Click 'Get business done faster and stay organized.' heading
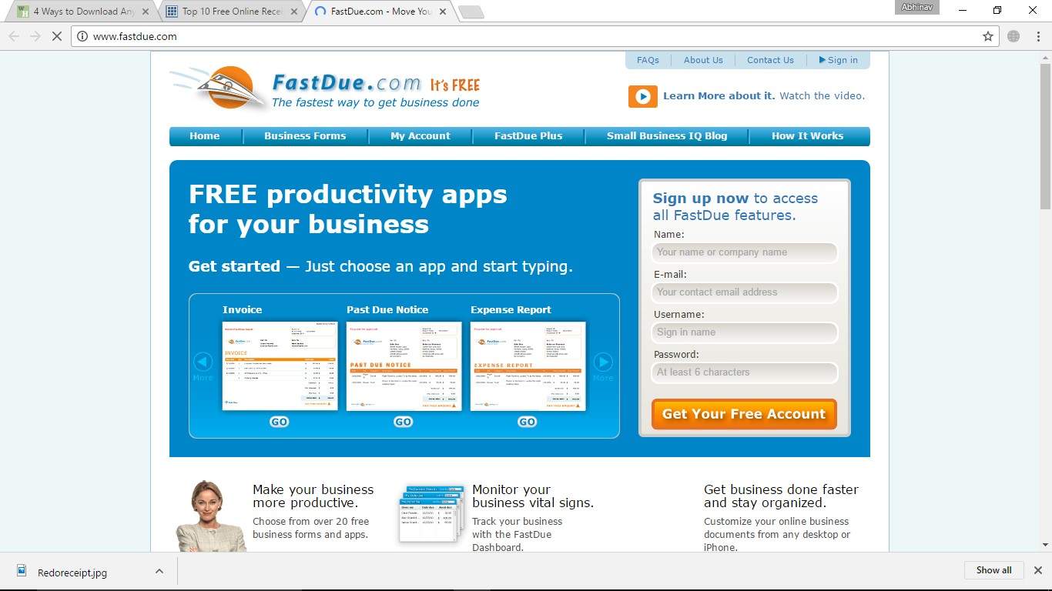The image size is (1052, 591). (781, 496)
